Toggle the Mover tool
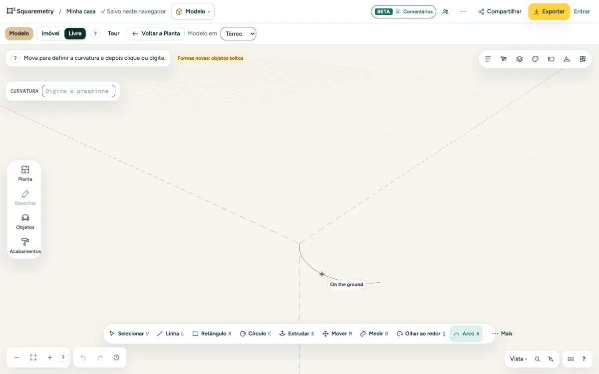 tap(337, 334)
